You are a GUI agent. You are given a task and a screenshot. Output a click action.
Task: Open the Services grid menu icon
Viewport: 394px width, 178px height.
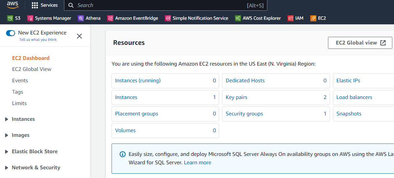[35, 5]
